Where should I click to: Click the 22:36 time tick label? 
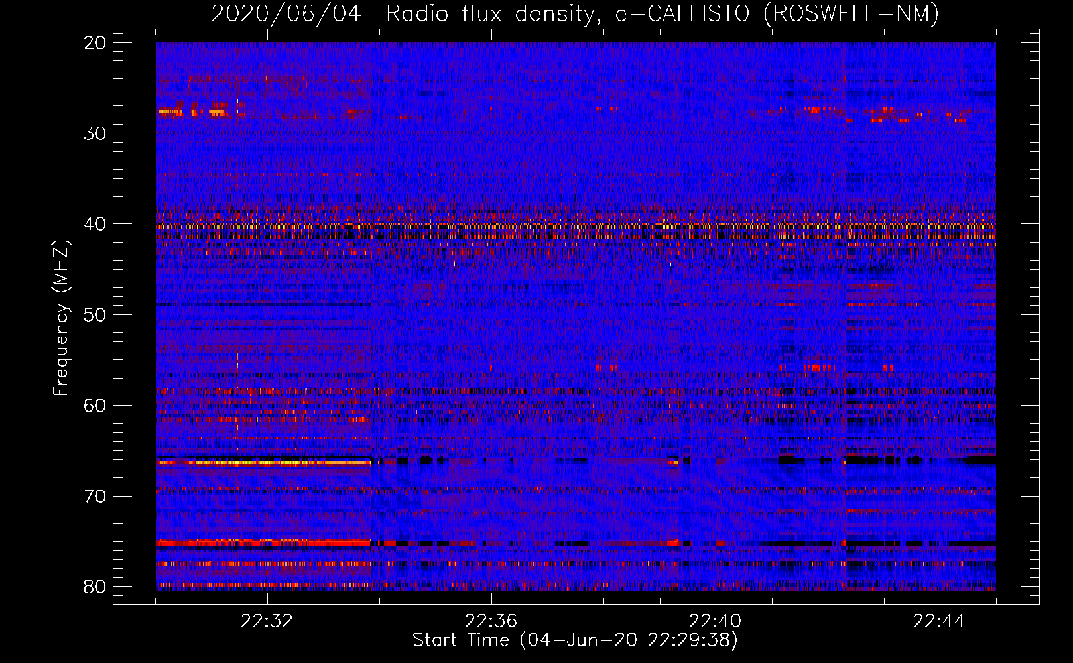[x=491, y=621]
